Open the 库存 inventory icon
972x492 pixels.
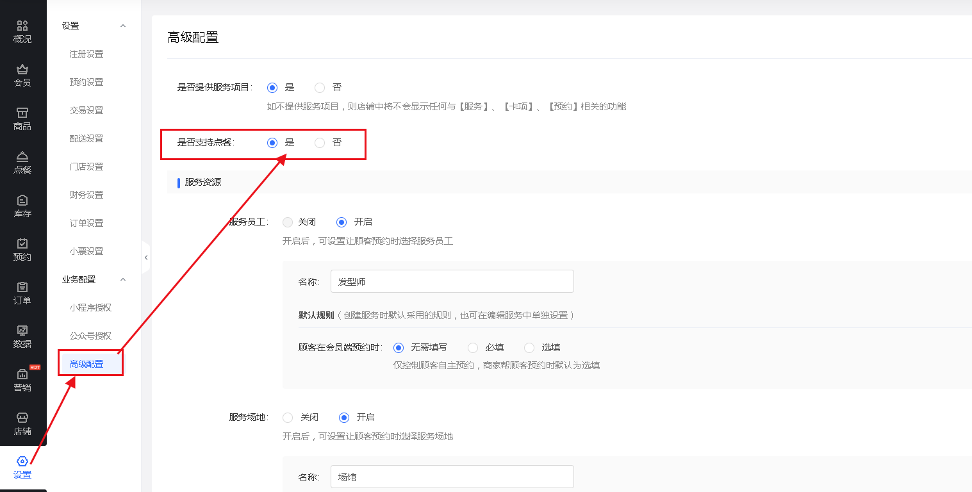pos(22,200)
